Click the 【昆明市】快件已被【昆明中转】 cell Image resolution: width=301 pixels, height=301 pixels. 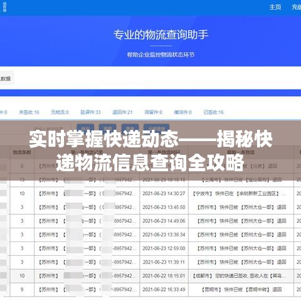click(x=241, y=290)
